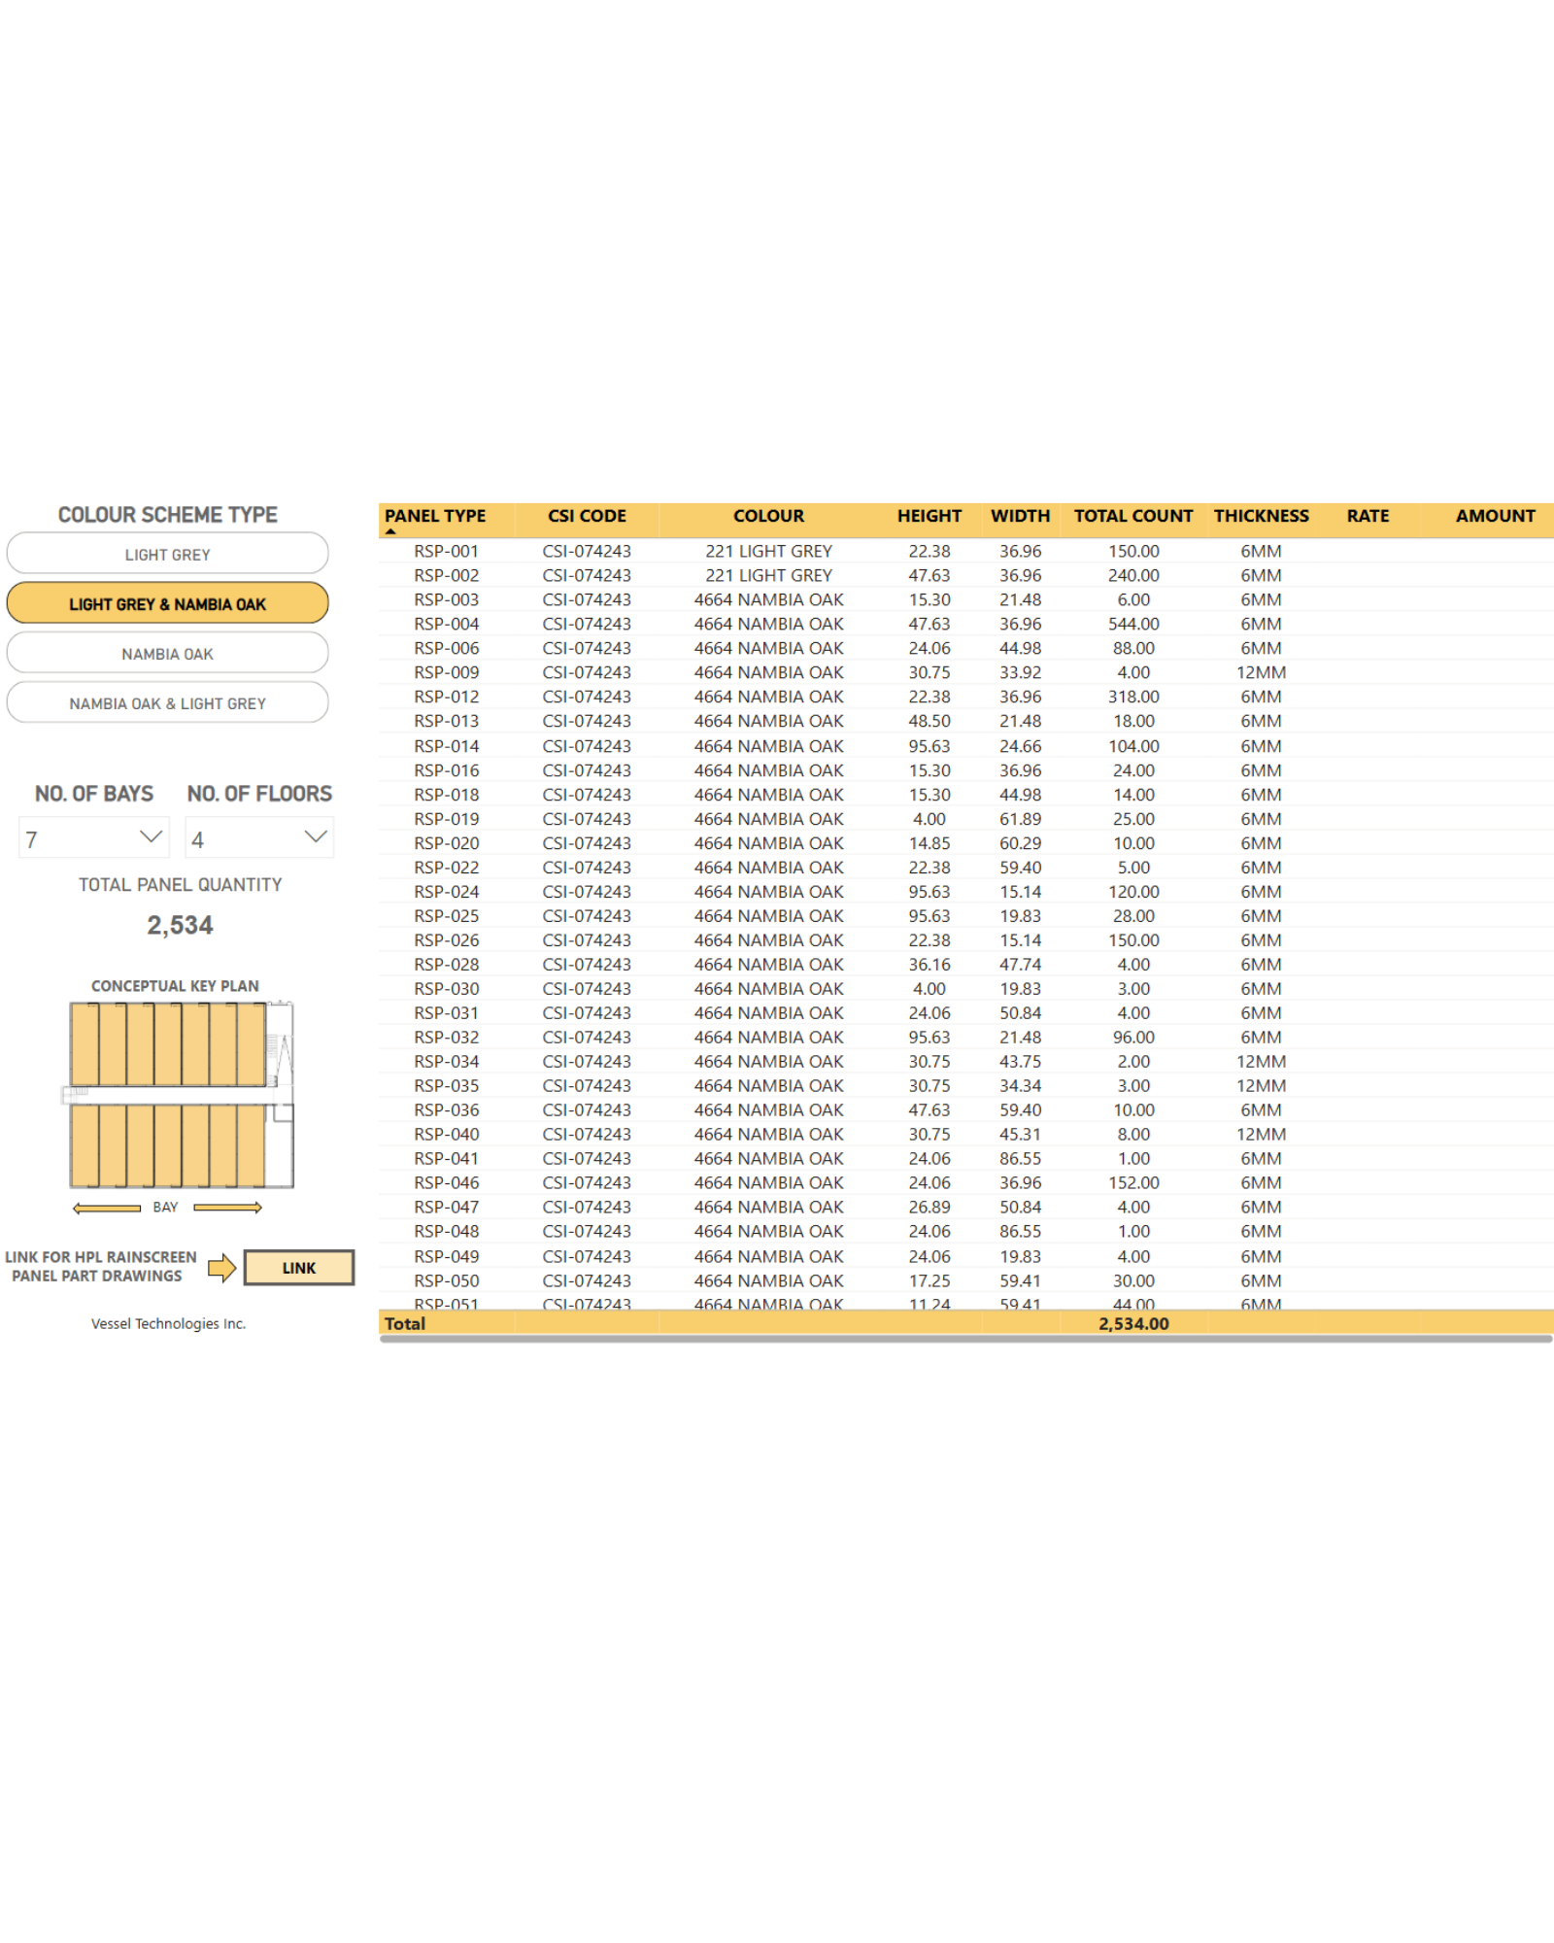Click the LINK button for panel drawings
The width and height of the screenshot is (1554, 1943).
pyautogui.click(x=298, y=1268)
